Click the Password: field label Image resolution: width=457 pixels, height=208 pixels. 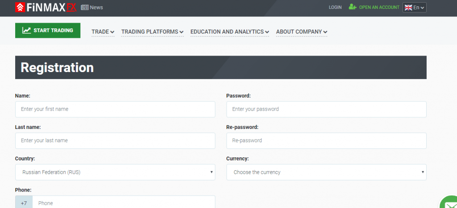click(x=238, y=96)
